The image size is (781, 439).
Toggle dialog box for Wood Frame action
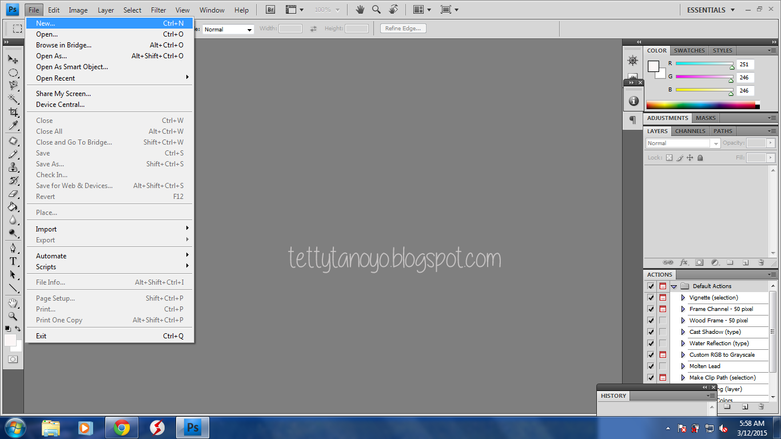pos(663,321)
